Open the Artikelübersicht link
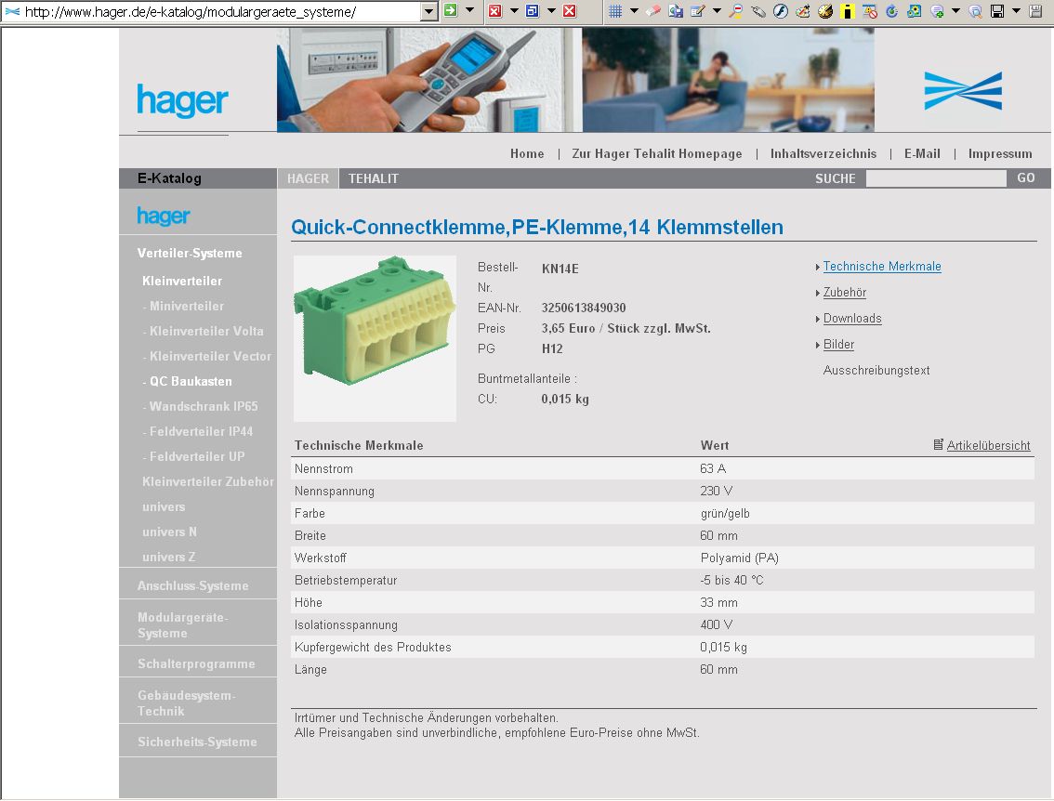1054x801 pixels. click(x=988, y=445)
